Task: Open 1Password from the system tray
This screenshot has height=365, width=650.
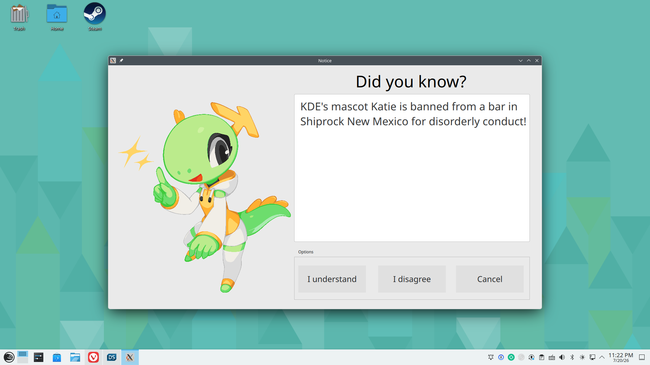Action: click(x=501, y=357)
